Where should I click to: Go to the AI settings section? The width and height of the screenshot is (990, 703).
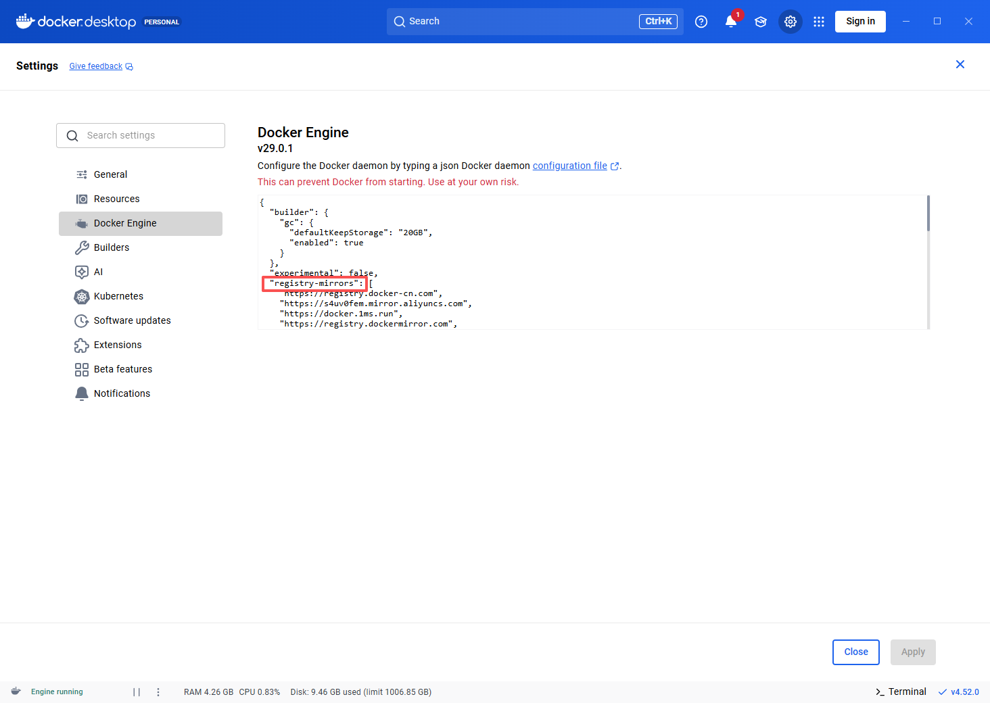tap(141, 272)
